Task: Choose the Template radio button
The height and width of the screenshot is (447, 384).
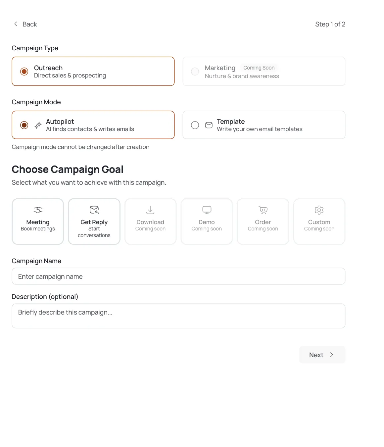Action: pyautogui.click(x=195, y=125)
